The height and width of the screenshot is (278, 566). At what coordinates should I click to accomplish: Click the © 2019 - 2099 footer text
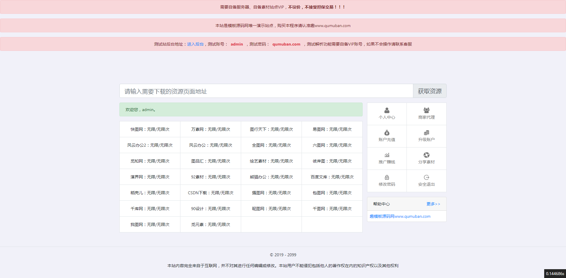[283, 255]
